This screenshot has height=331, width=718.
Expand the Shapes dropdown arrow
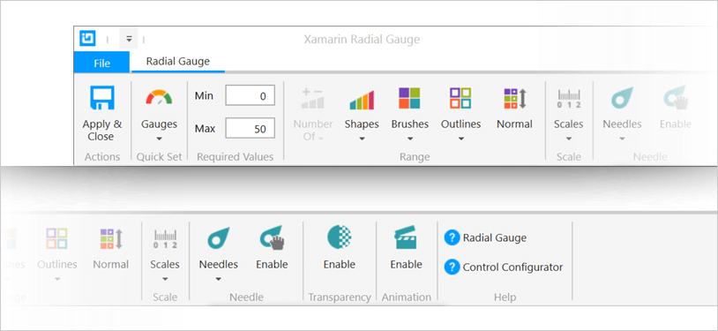(x=362, y=139)
